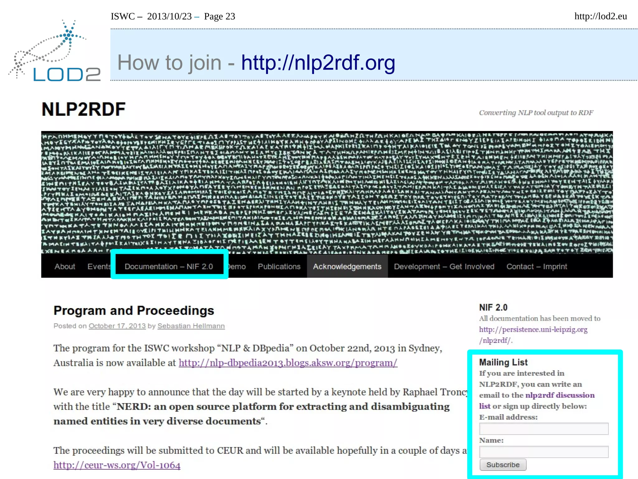Open the ceur-ws.org Vol-1064 link
The height and width of the screenshot is (479, 638).
(x=117, y=465)
